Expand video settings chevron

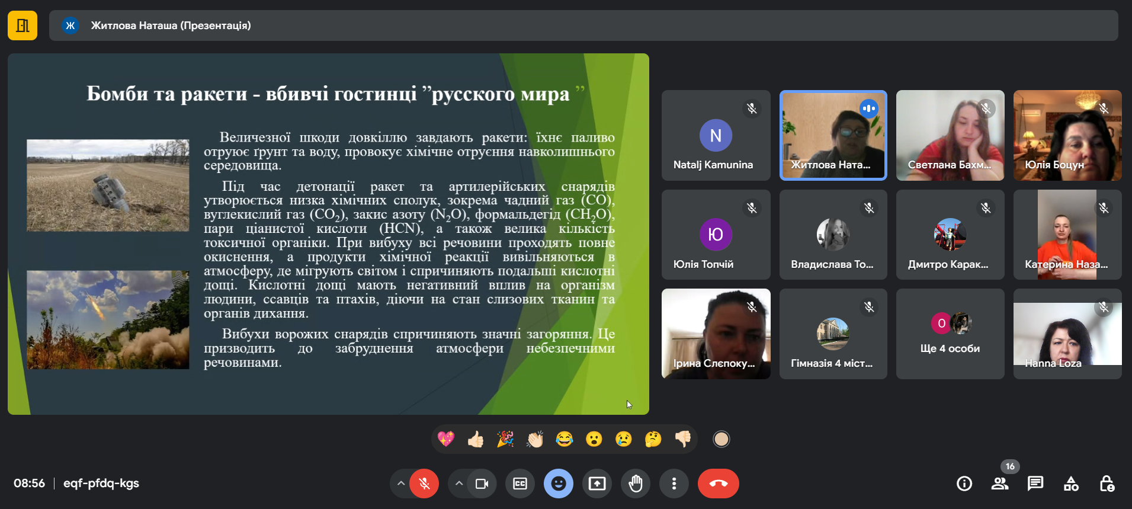pyautogui.click(x=459, y=484)
